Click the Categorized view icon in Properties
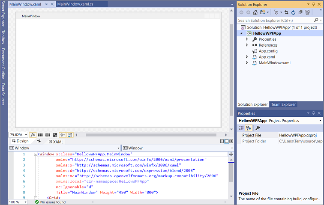The height and width of the screenshot is (205, 324). coord(242,128)
